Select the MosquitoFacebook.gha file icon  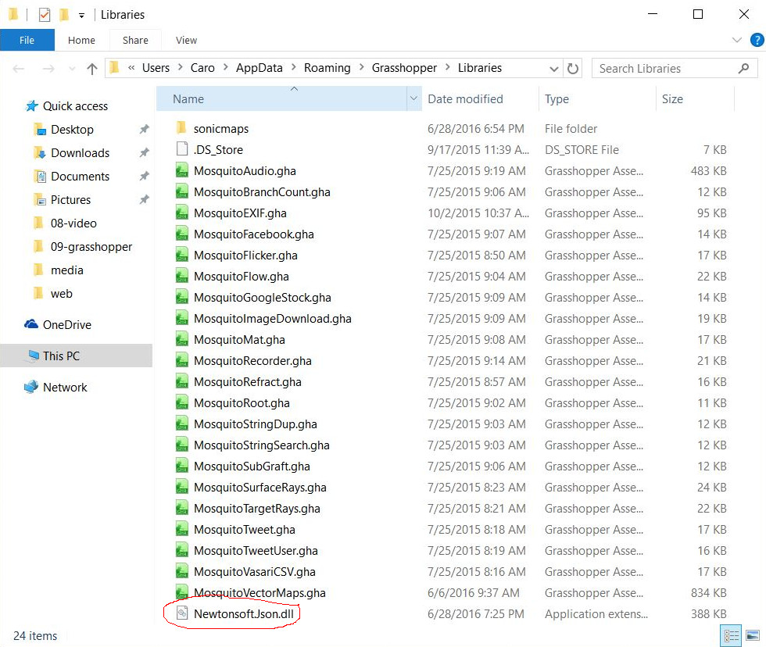(x=181, y=234)
